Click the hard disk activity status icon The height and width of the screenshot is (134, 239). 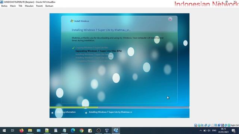(196, 125)
